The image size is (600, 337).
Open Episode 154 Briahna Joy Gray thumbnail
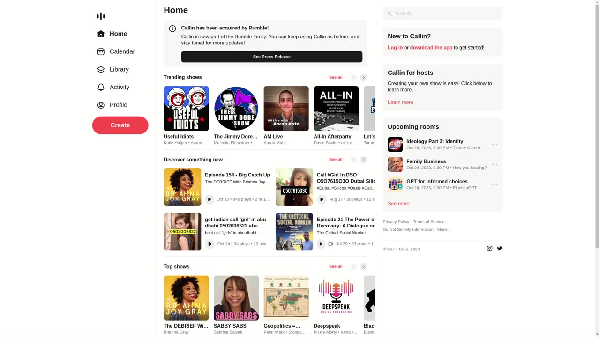pyautogui.click(x=182, y=187)
